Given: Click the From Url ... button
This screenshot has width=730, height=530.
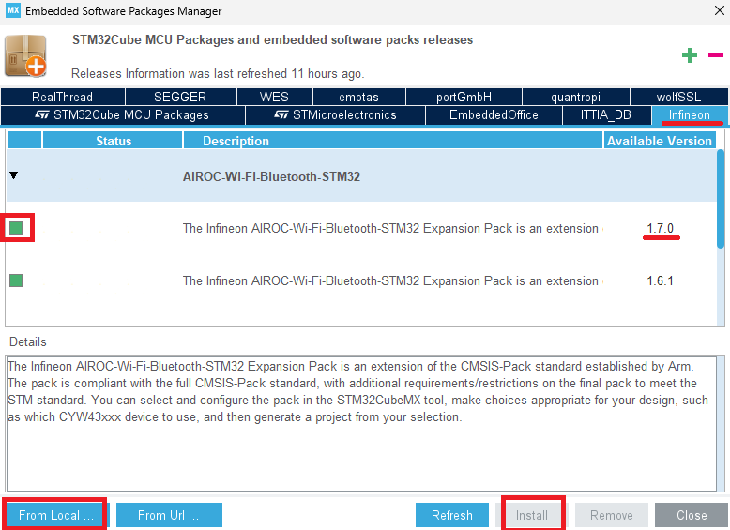Looking at the screenshot, I should tap(169, 515).
